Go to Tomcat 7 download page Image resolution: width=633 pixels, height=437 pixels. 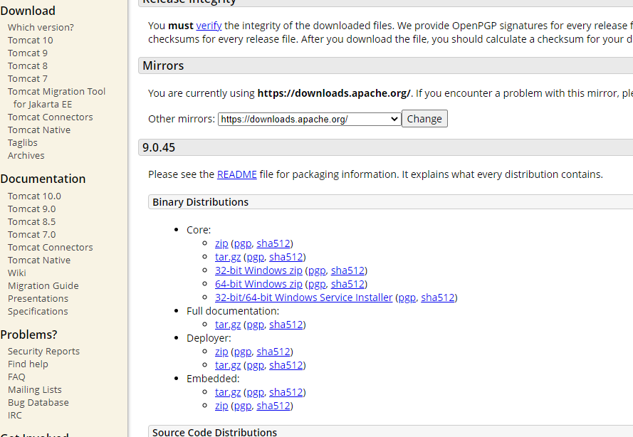point(28,79)
